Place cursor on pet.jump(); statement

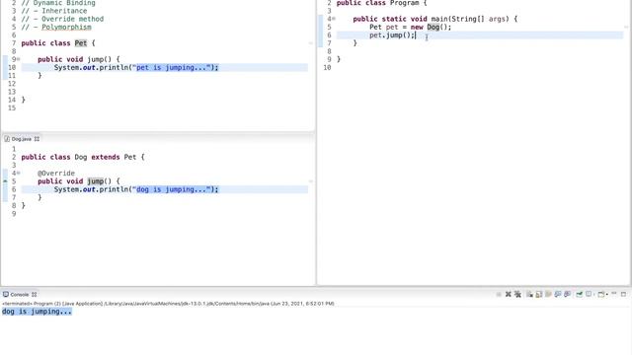click(392, 35)
